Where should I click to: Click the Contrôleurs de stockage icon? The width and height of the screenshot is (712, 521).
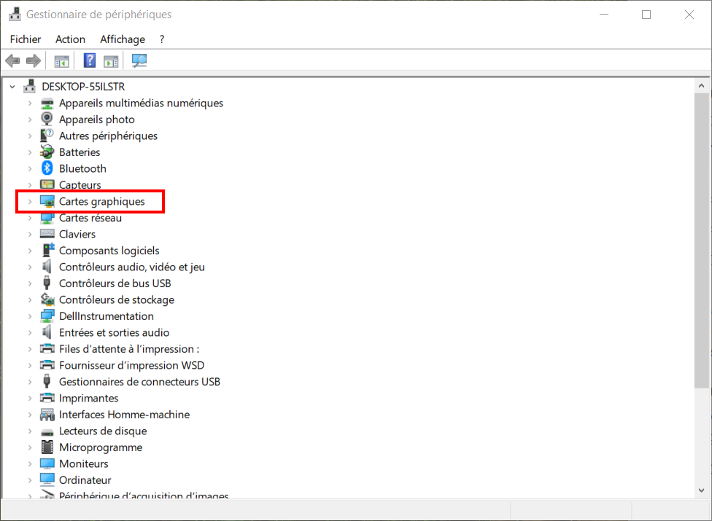coord(47,299)
